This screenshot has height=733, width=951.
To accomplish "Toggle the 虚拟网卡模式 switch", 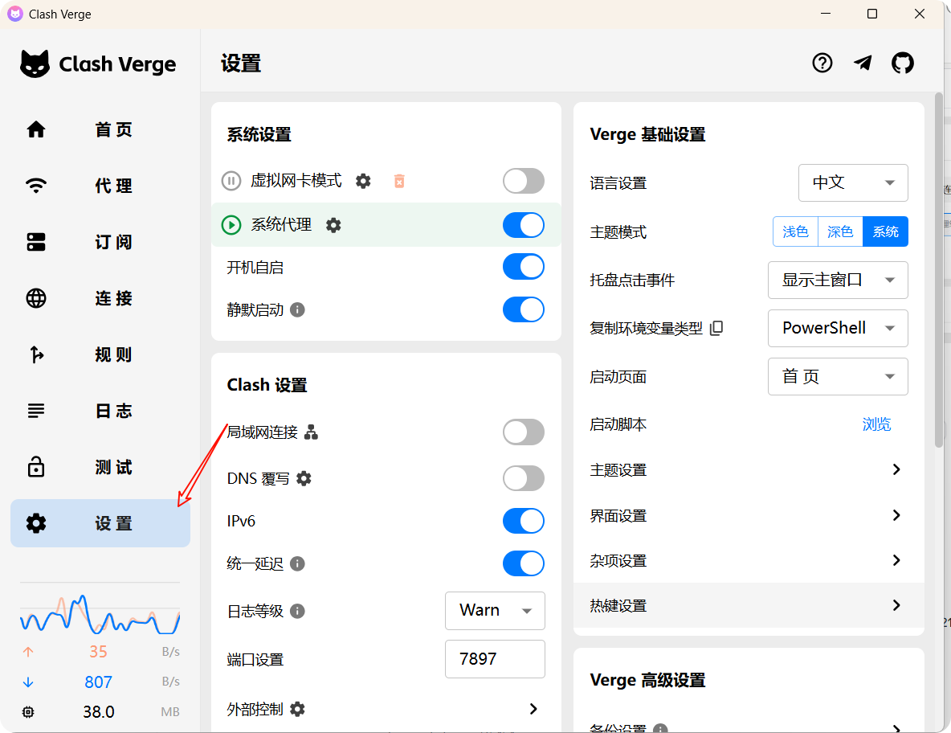I will point(524,181).
